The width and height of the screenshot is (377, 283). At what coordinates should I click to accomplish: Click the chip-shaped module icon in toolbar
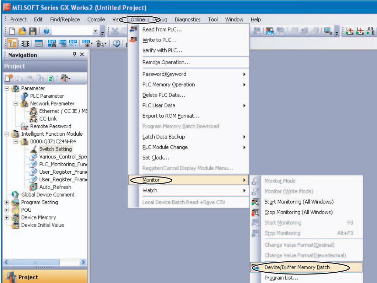point(25,43)
